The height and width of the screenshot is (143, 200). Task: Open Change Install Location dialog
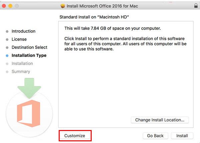(160, 120)
